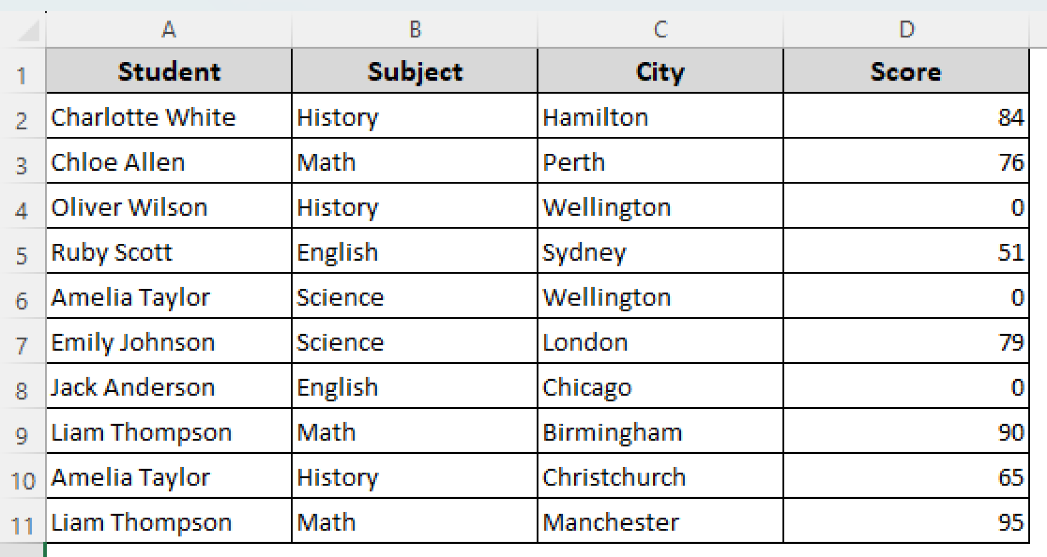Select the cell containing Charlotte White
Screen dimensions: 1047x557
(x=169, y=117)
